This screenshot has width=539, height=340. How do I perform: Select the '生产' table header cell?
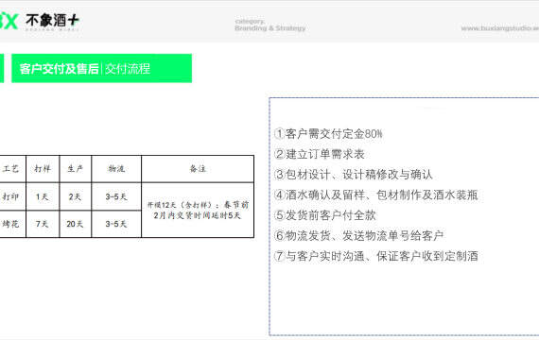(x=76, y=169)
